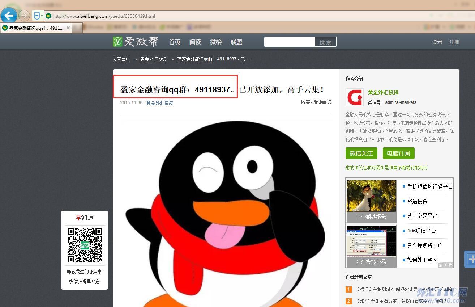Image resolution: width=475 pixels, height=307 pixels.
Task: Open the 阅读 navigation item
Action: click(x=195, y=42)
